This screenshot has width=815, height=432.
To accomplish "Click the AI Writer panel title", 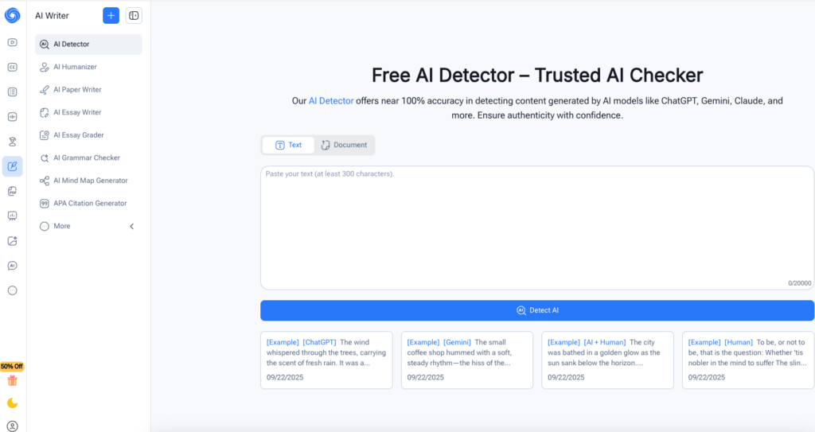I will click(52, 16).
